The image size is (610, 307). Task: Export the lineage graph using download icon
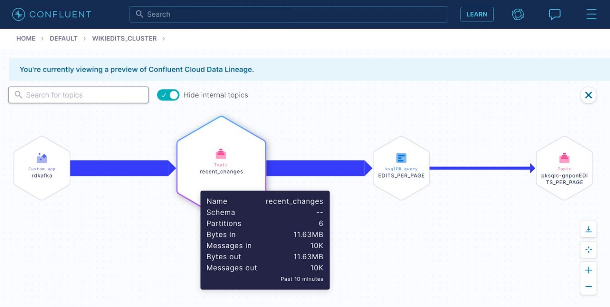(588, 229)
